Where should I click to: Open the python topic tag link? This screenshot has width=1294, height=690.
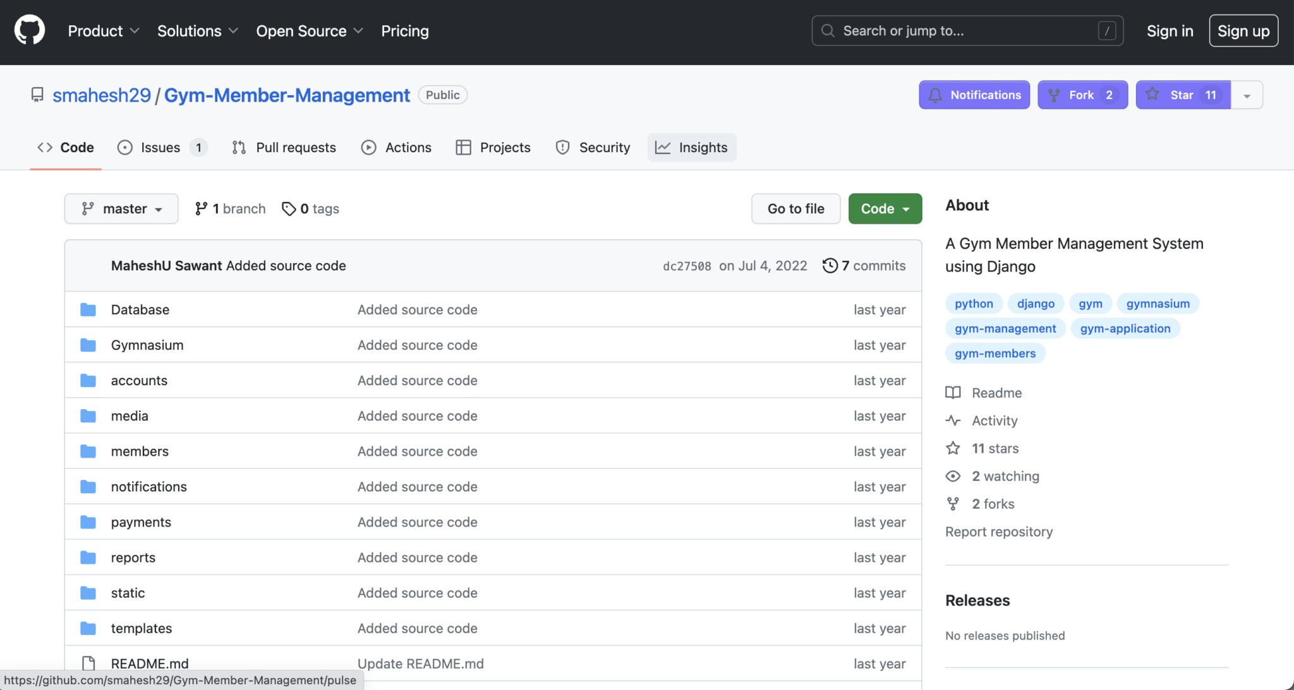click(974, 303)
